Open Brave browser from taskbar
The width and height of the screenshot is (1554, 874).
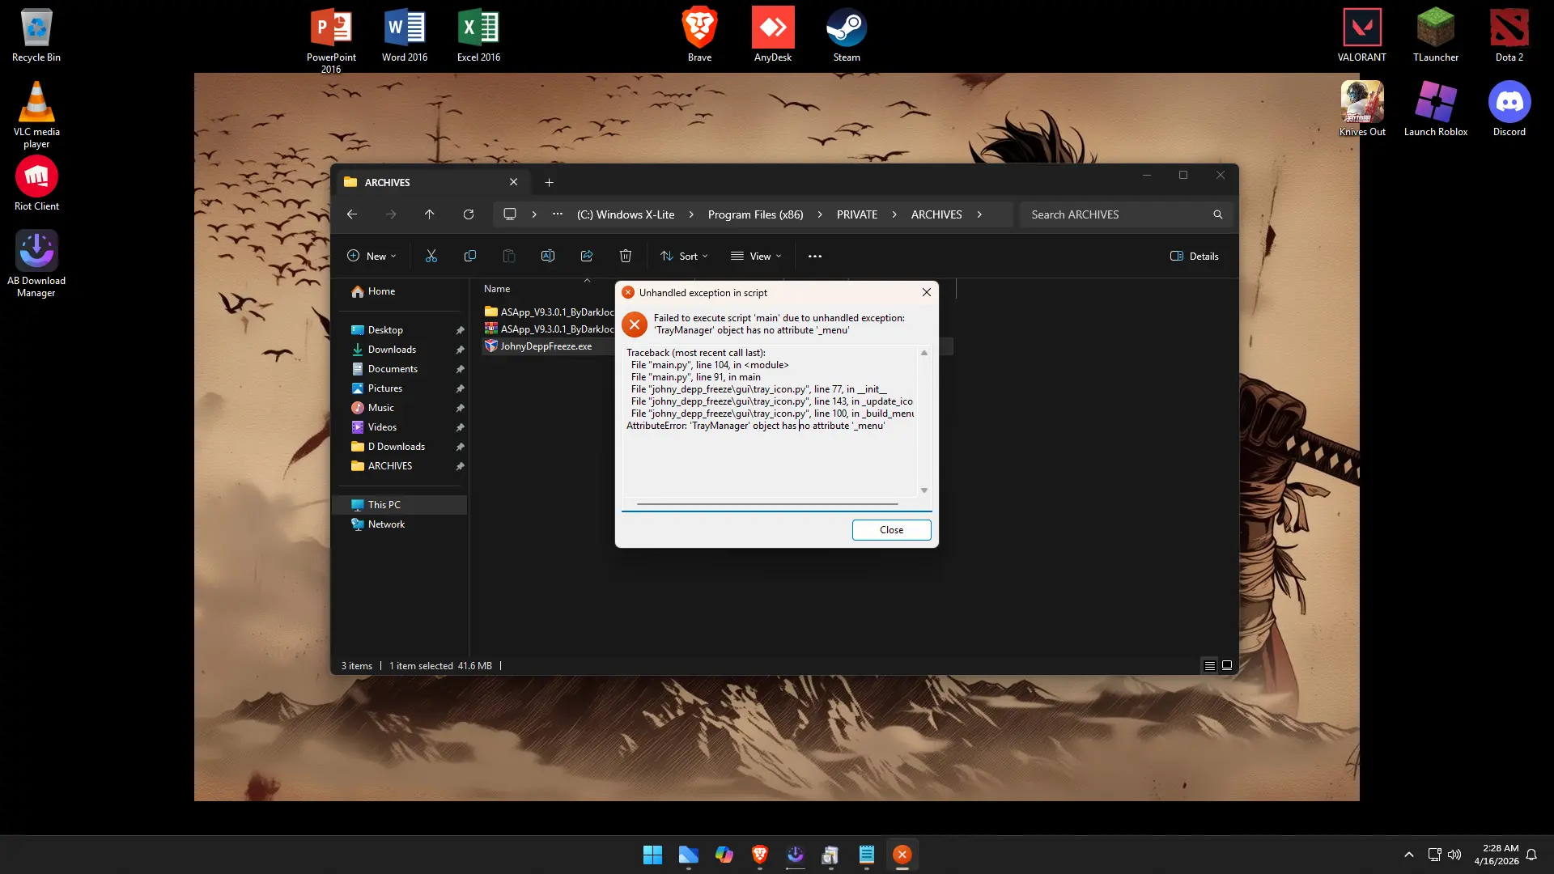pyautogui.click(x=759, y=855)
